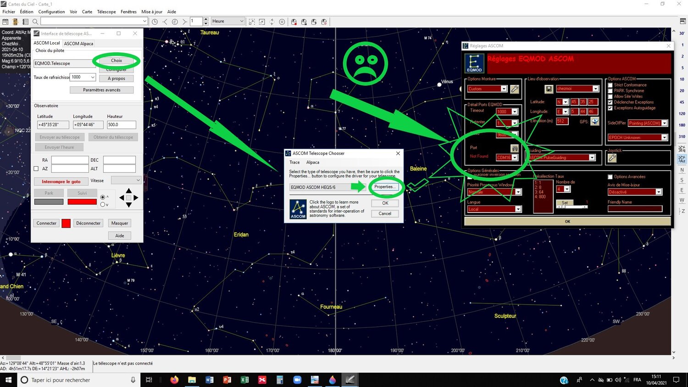Click the magnifier search icon in toolbar
This screenshot has height=387, width=688.
(x=35, y=22)
